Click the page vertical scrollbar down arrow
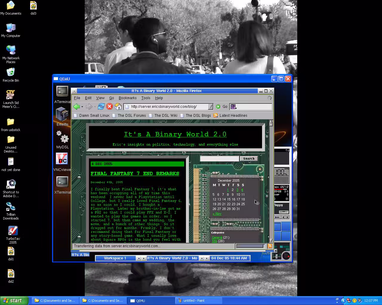Viewport: 382px width, 305px height. (271, 240)
